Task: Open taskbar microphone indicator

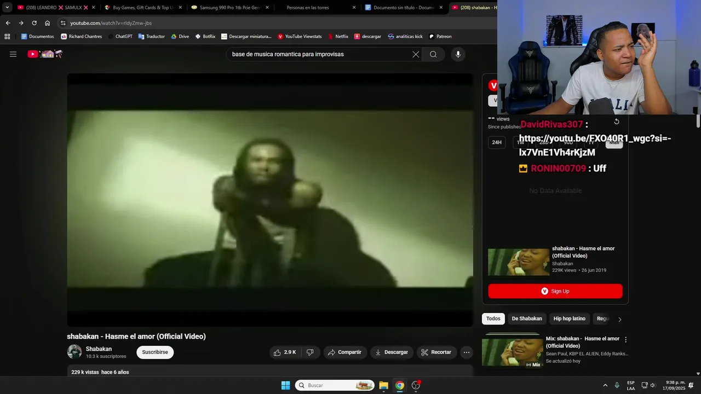Action: point(617,385)
